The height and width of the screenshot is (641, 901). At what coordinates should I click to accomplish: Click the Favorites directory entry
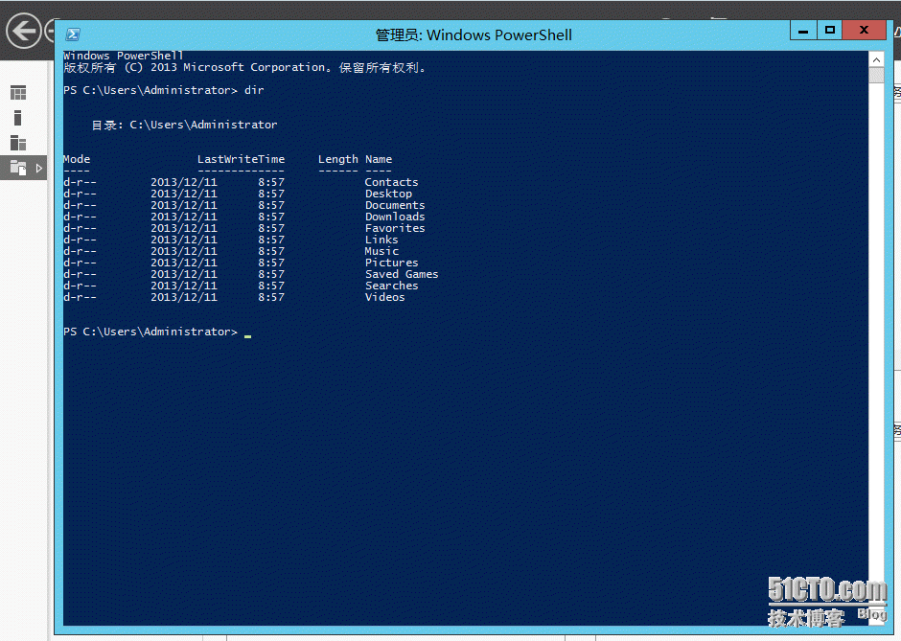pyautogui.click(x=395, y=228)
